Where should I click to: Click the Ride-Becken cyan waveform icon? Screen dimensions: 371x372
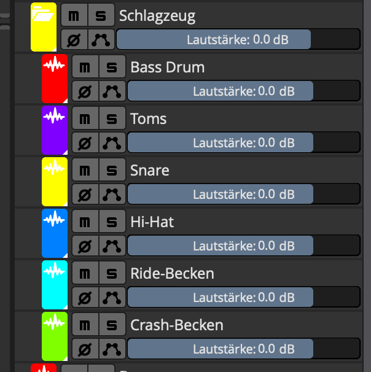55,271
